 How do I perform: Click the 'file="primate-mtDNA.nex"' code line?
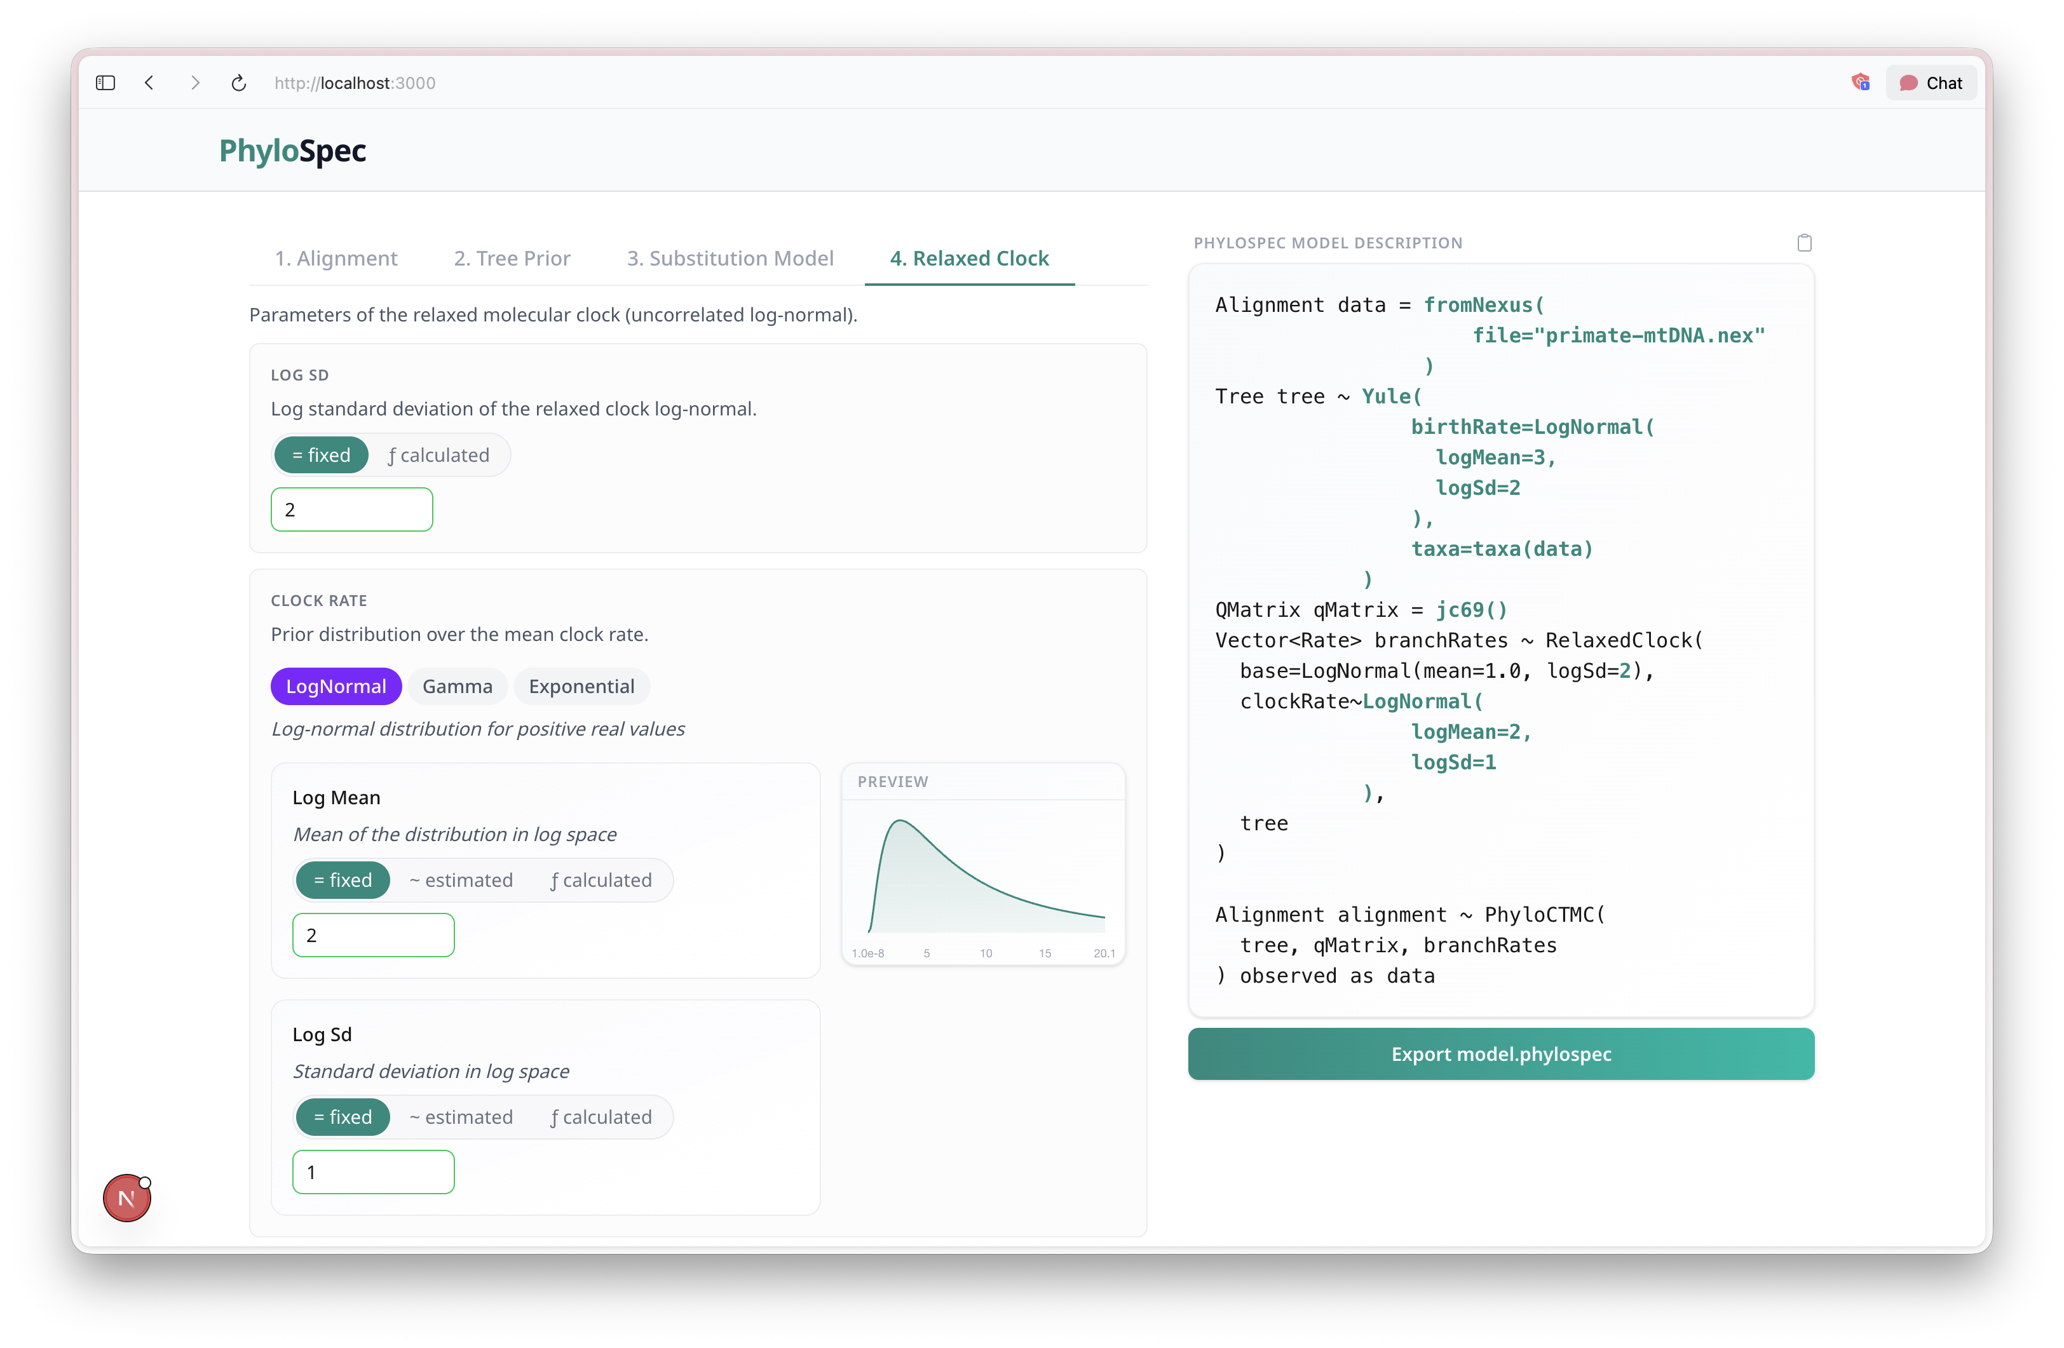click(1619, 335)
